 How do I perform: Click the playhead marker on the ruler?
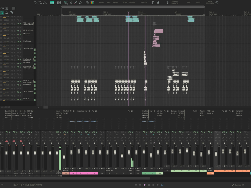[x=128, y=12]
